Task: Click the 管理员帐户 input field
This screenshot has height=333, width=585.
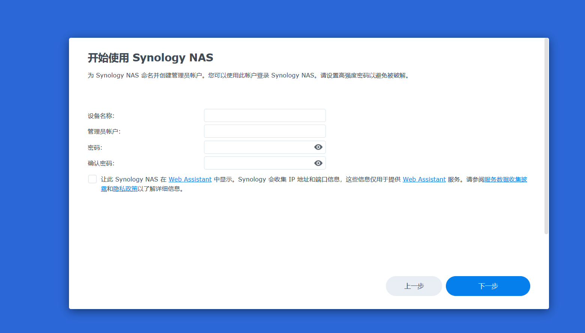Action: pos(265,131)
